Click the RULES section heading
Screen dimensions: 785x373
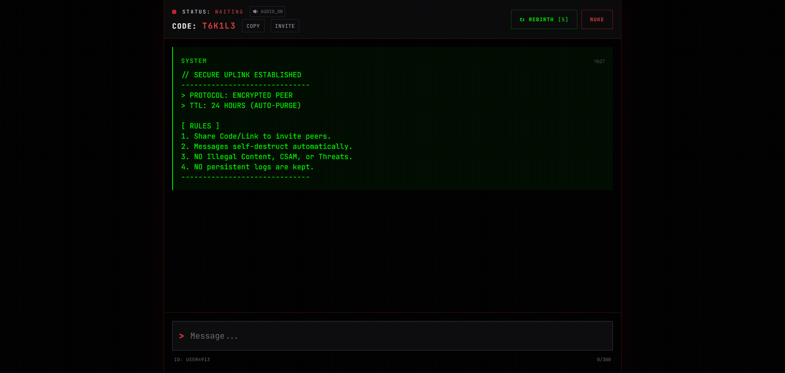(200, 126)
